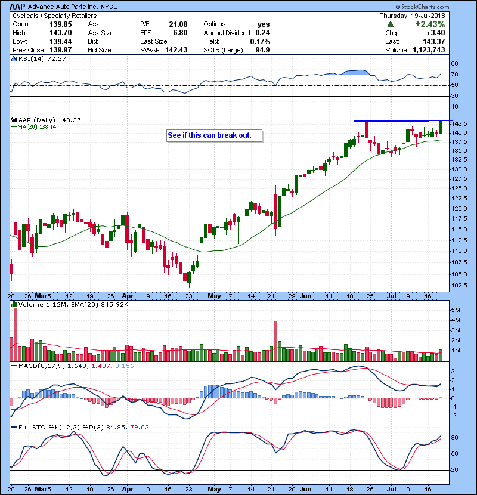Click the tall red May volume spike bar
This screenshot has height=495, width=477.
275,341
